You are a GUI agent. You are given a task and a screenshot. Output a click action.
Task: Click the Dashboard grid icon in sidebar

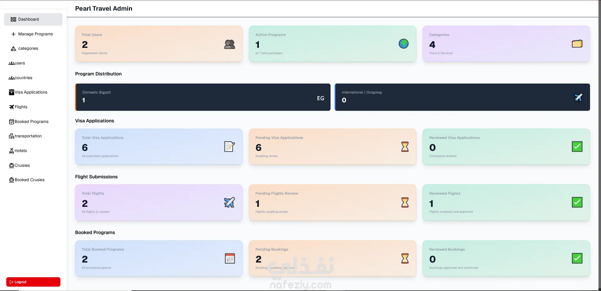coord(13,19)
